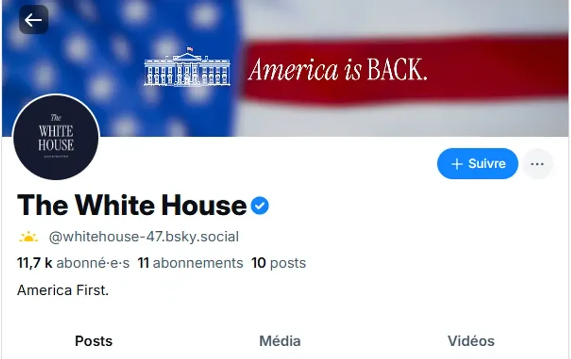
Task: Click the "America is BACK." banner slogan
Action: pos(338,70)
